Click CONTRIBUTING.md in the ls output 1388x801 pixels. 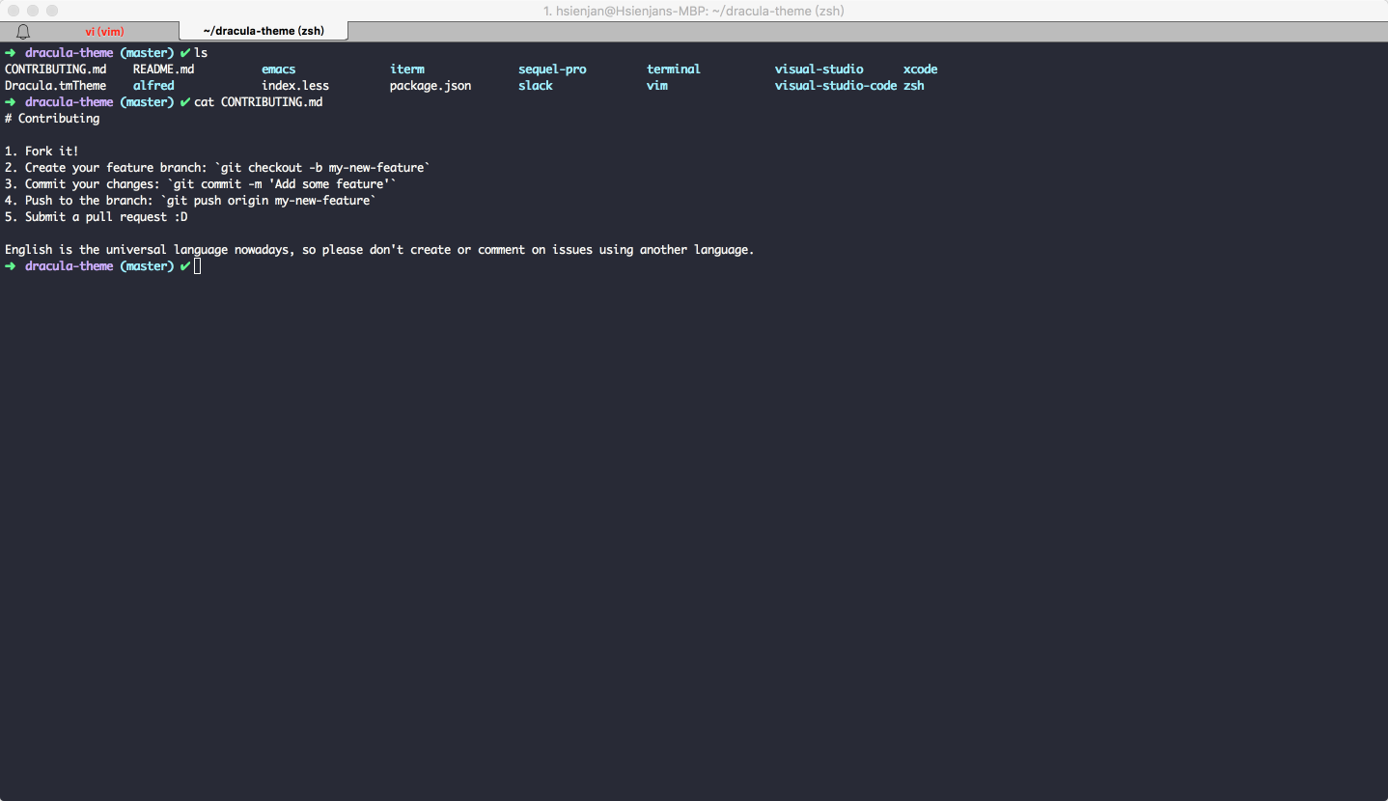tap(55, 69)
